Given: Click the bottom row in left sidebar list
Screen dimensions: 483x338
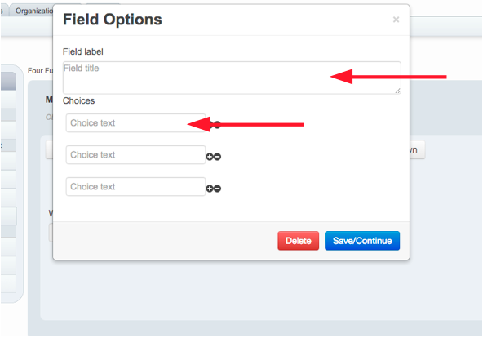Looking at the screenshot, I should click(x=8, y=283).
